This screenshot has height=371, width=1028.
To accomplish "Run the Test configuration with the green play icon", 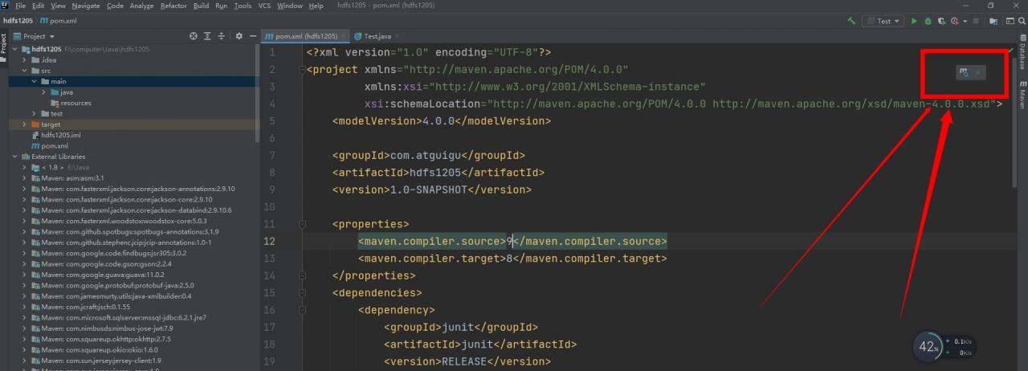I will (914, 21).
